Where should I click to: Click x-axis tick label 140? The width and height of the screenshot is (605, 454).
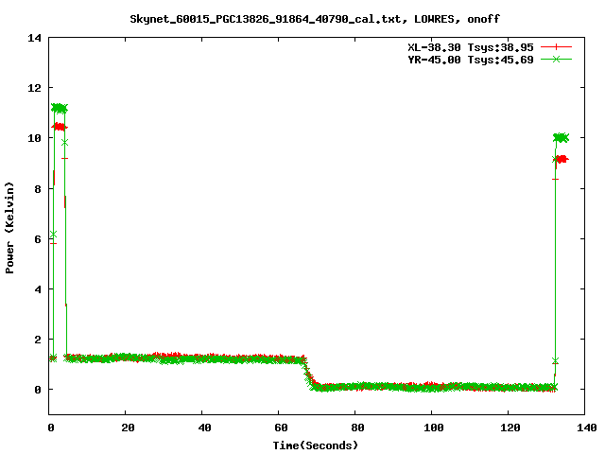pos(586,428)
